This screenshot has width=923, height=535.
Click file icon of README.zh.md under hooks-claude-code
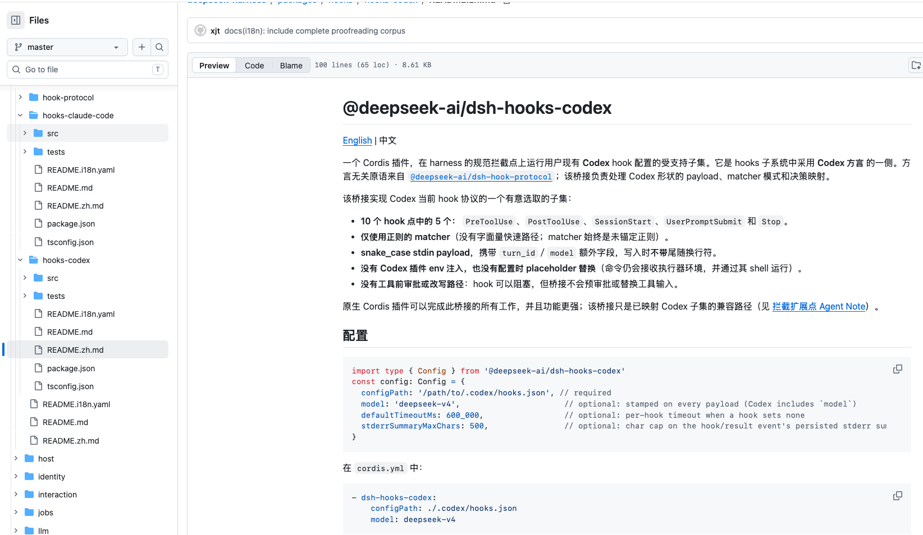38,205
